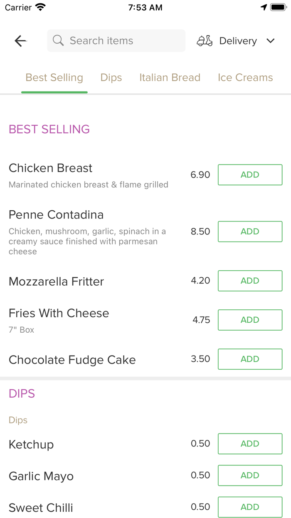Add Chocolate Fudge Cake to order
The width and height of the screenshot is (291, 518).
point(250,359)
